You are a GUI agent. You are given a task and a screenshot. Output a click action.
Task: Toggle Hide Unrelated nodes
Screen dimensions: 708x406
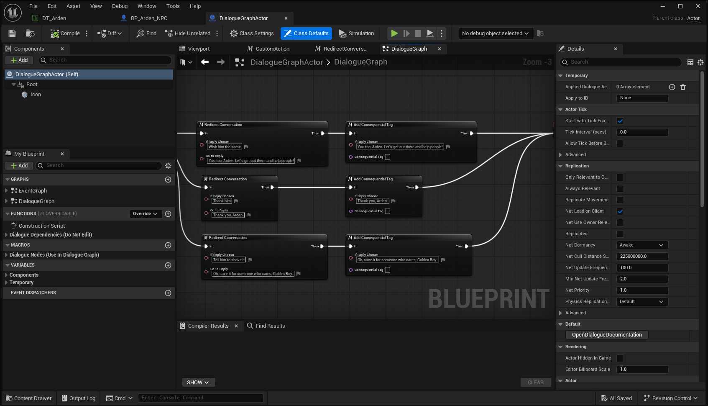(x=188, y=33)
